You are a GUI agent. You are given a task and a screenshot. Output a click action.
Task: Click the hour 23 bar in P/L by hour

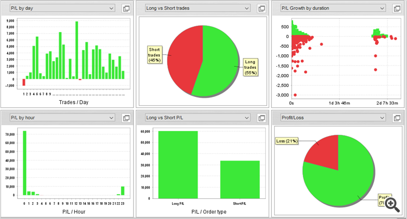tap(123, 191)
